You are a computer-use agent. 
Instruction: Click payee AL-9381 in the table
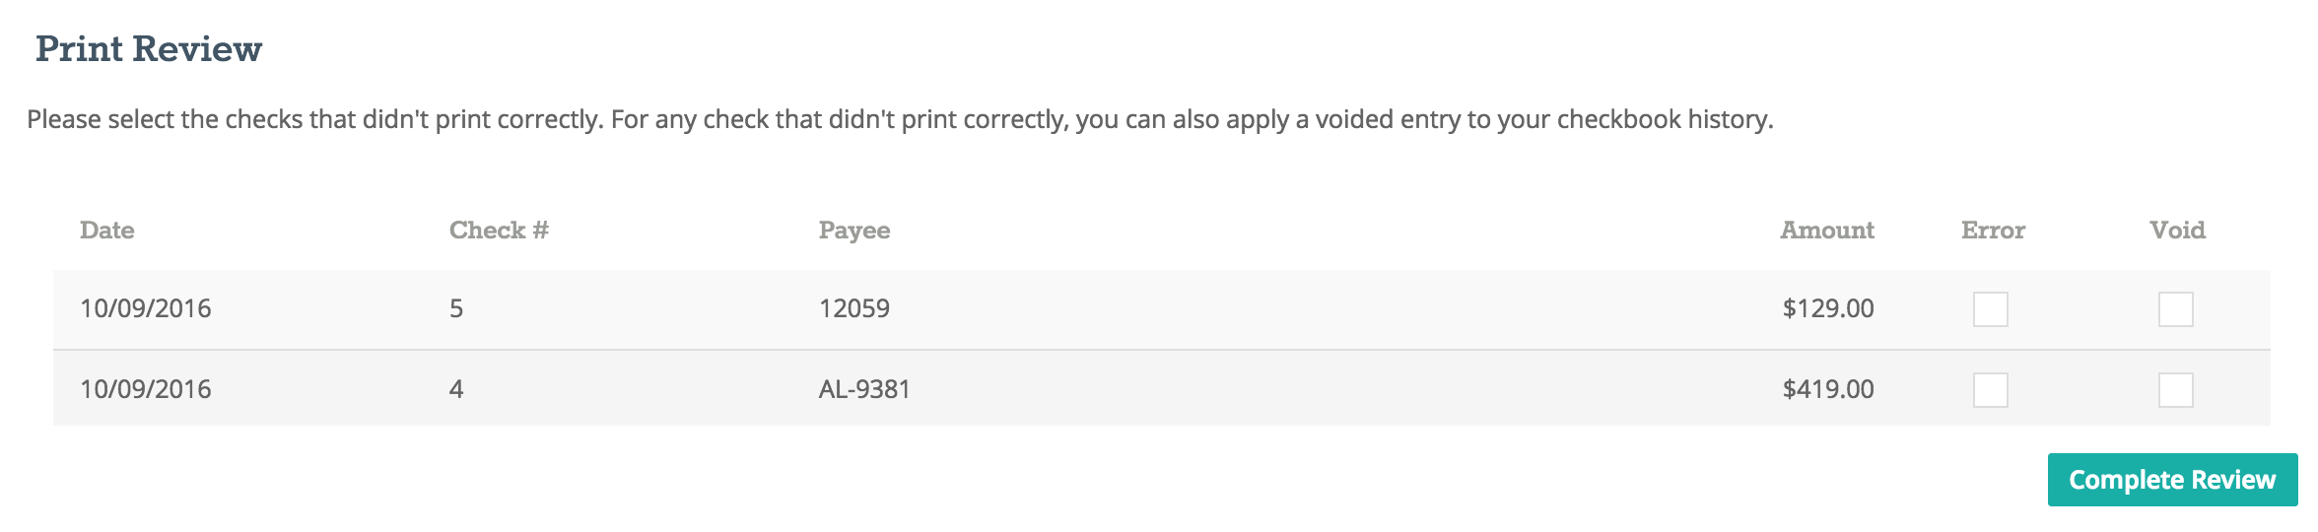coord(864,389)
